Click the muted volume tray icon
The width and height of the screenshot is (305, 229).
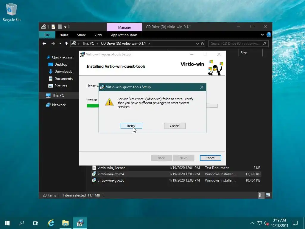point(266,223)
